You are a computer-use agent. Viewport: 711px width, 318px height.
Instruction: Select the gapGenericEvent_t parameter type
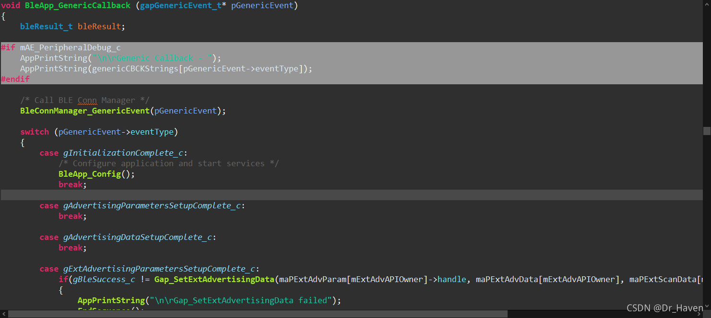pyautogui.click(x=180, y=6)
